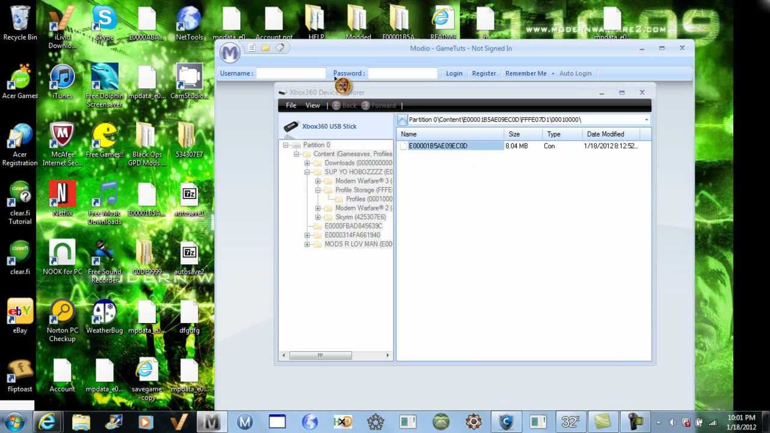Click the tree scrollbar's left arrow
Image resolution: width=770 pixels, height=433 pixels.
283,355
